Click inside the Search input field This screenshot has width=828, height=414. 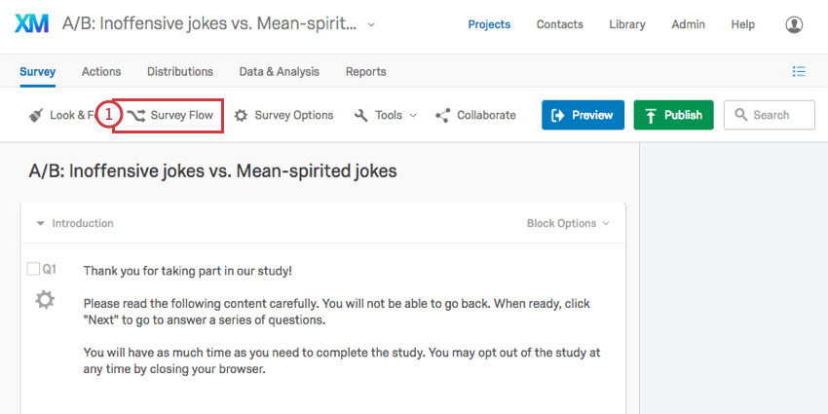770,115
